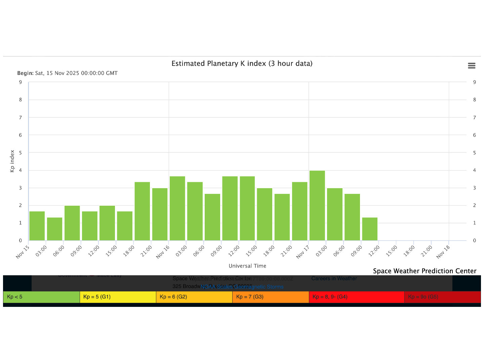
Task: Select the Kp = 6 (G2) legend box
Action: [x=194, y=297]
